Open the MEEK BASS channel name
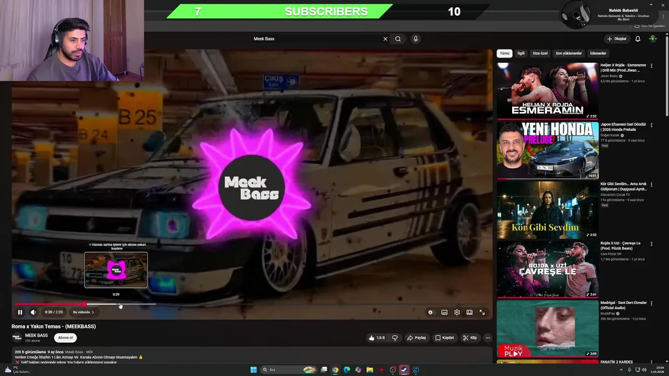Viewport: 669px width, 376px height. pyautogui.click(x=37, y=335)
